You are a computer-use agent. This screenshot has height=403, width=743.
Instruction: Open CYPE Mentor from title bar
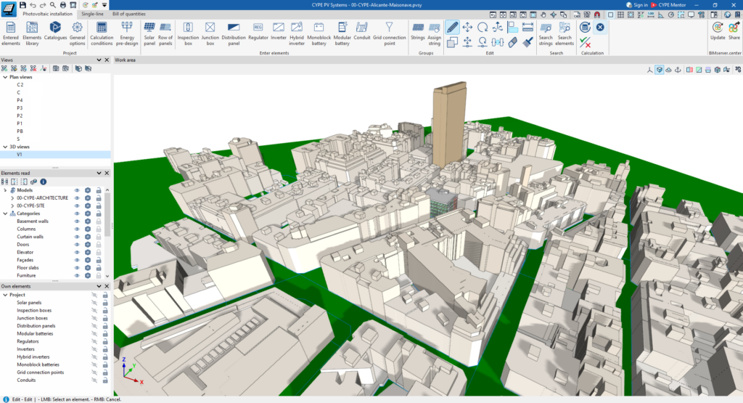point(668,5)
